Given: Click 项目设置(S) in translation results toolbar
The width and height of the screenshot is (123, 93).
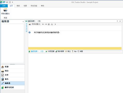Looking at the screenshot, I should tap(35, 24).
